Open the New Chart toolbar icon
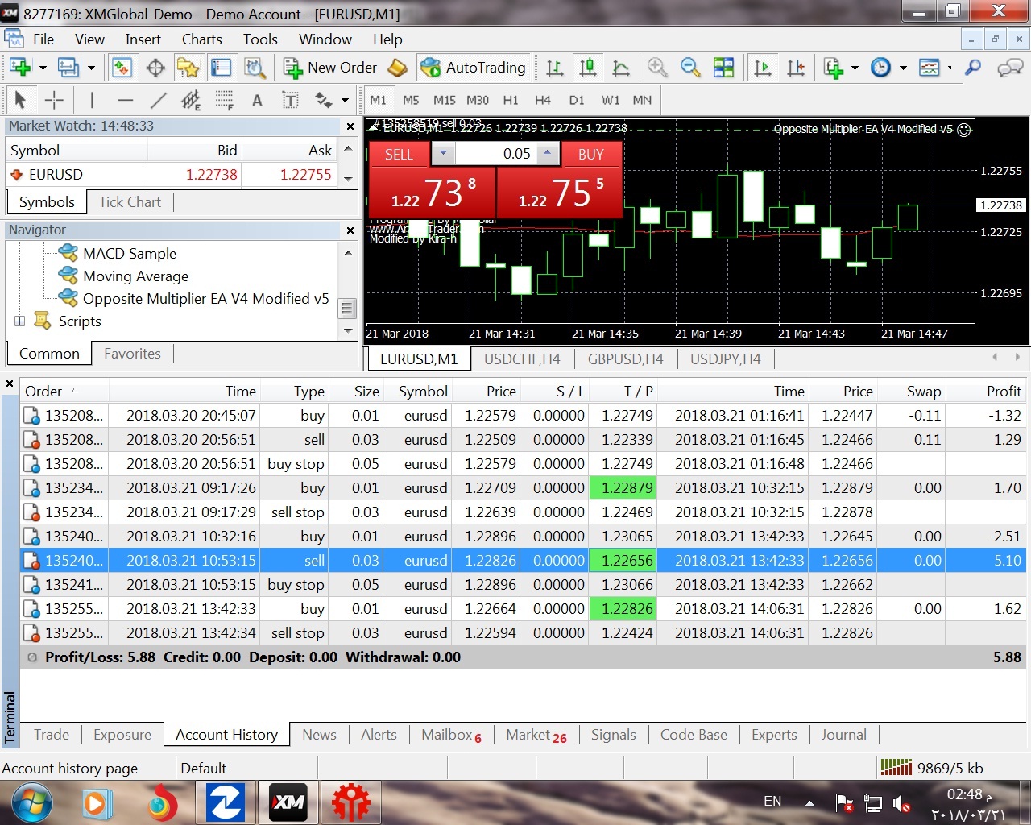This screenshot has height=825, width=1031. [x=20, y=68]
